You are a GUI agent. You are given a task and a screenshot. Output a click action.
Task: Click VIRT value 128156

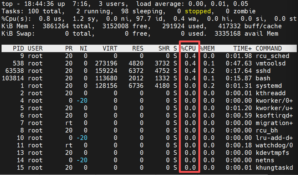[x=106, y=86]
